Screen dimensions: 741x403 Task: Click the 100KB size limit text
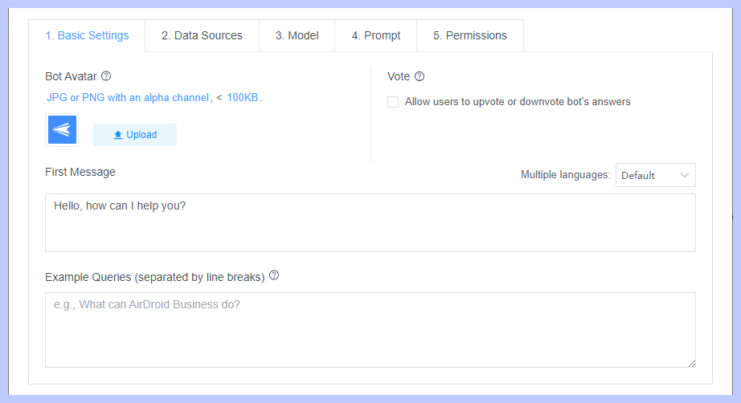click(x=243, y=98)
